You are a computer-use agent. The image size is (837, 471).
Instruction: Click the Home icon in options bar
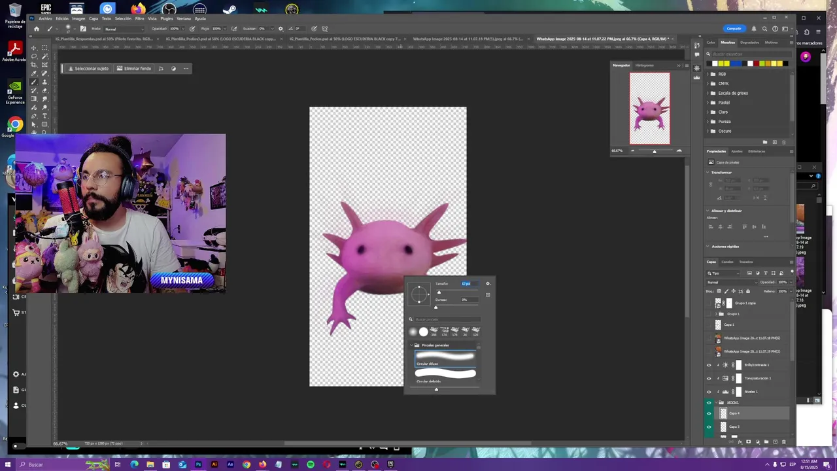36,29
